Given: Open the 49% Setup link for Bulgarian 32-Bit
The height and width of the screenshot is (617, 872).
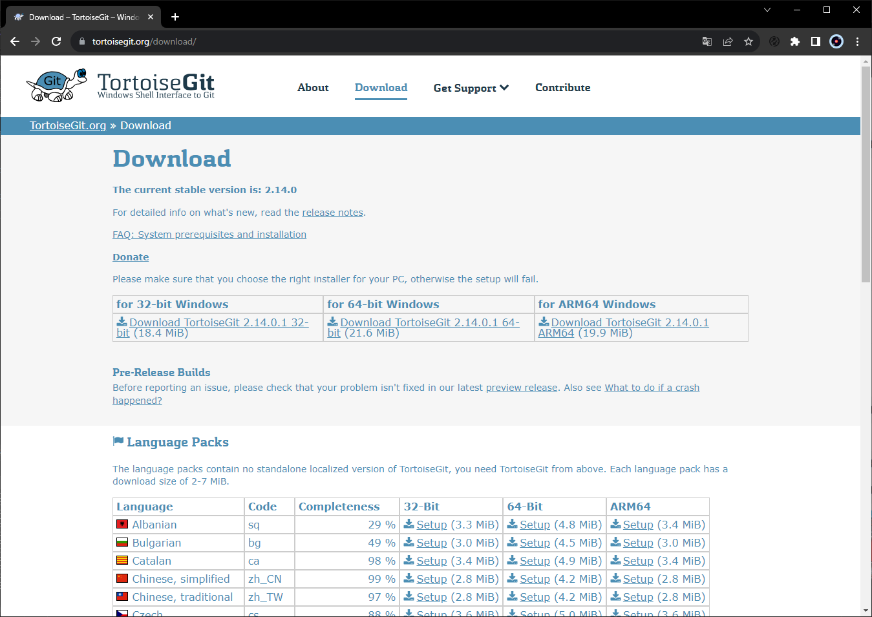Looking at the screenshot, I should 431,543.
